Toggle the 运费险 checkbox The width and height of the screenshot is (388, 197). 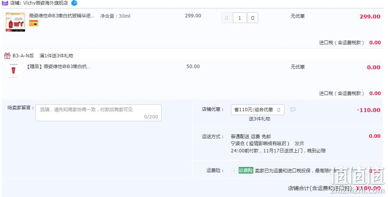(x=234, y=170)
